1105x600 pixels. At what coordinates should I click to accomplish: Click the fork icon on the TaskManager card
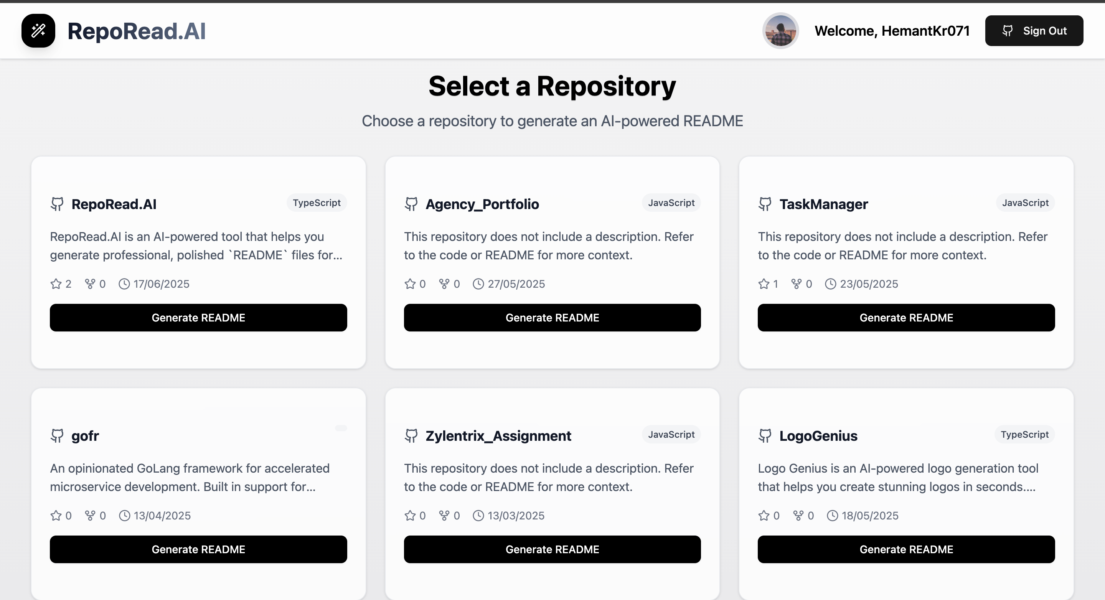[x=796, y=284]
